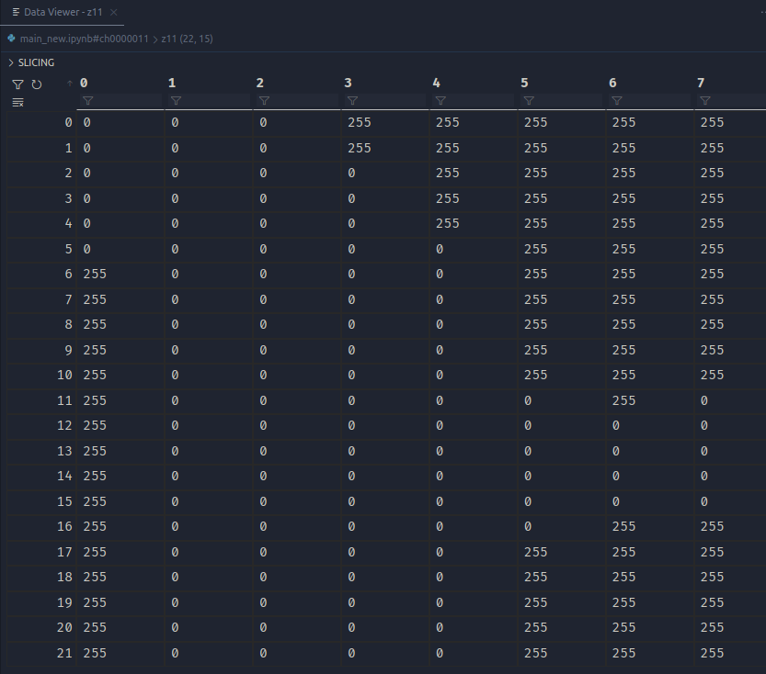The image size is (766, 674).
Task: Refresh the data viewer
Action: point(37,84)
